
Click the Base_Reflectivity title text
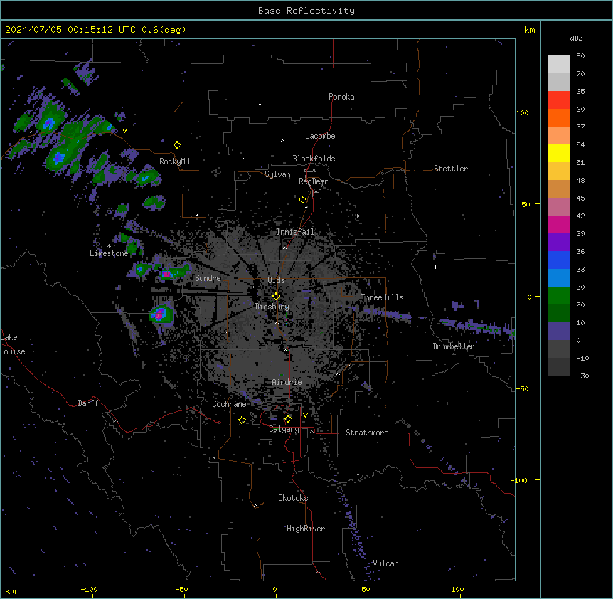(x=306, y=11)
